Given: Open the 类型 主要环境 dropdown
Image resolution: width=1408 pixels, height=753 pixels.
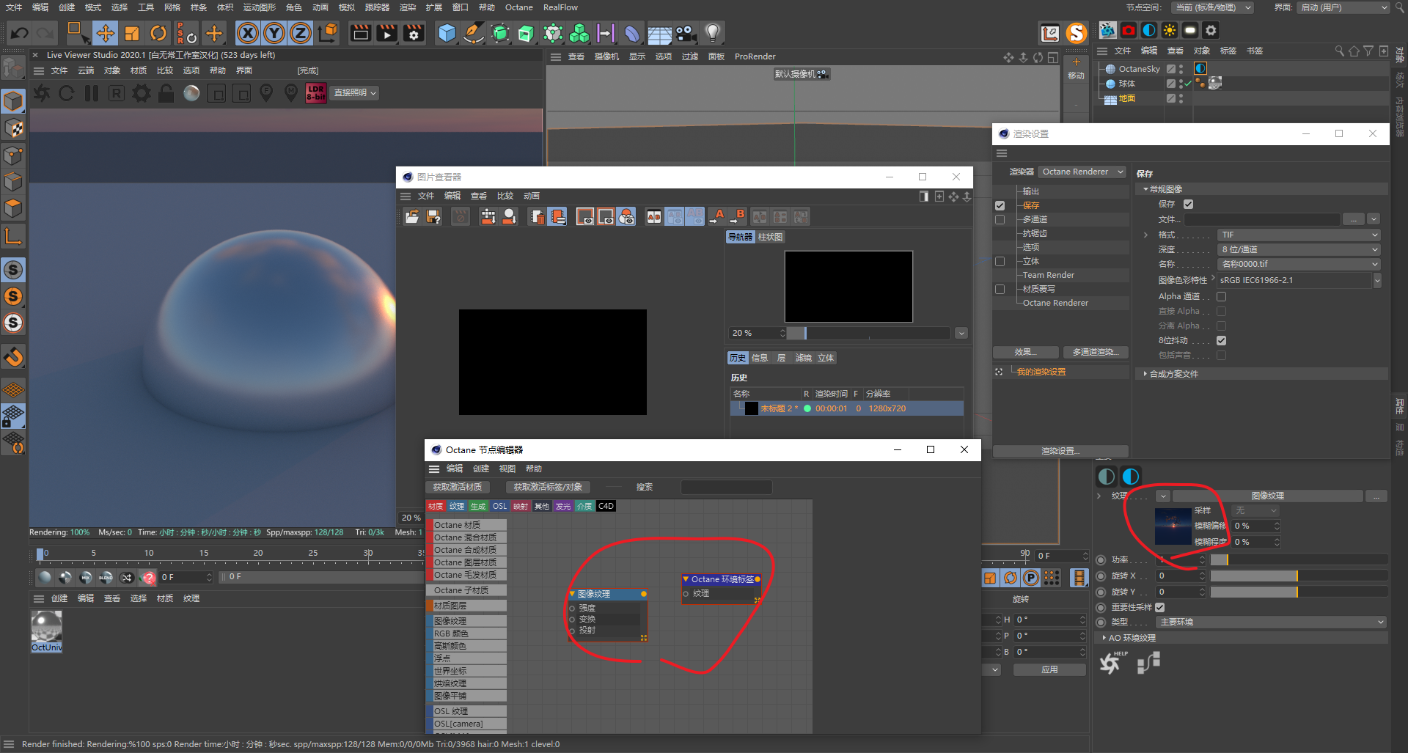Looking at the screenshot, I should [1271, 622].
